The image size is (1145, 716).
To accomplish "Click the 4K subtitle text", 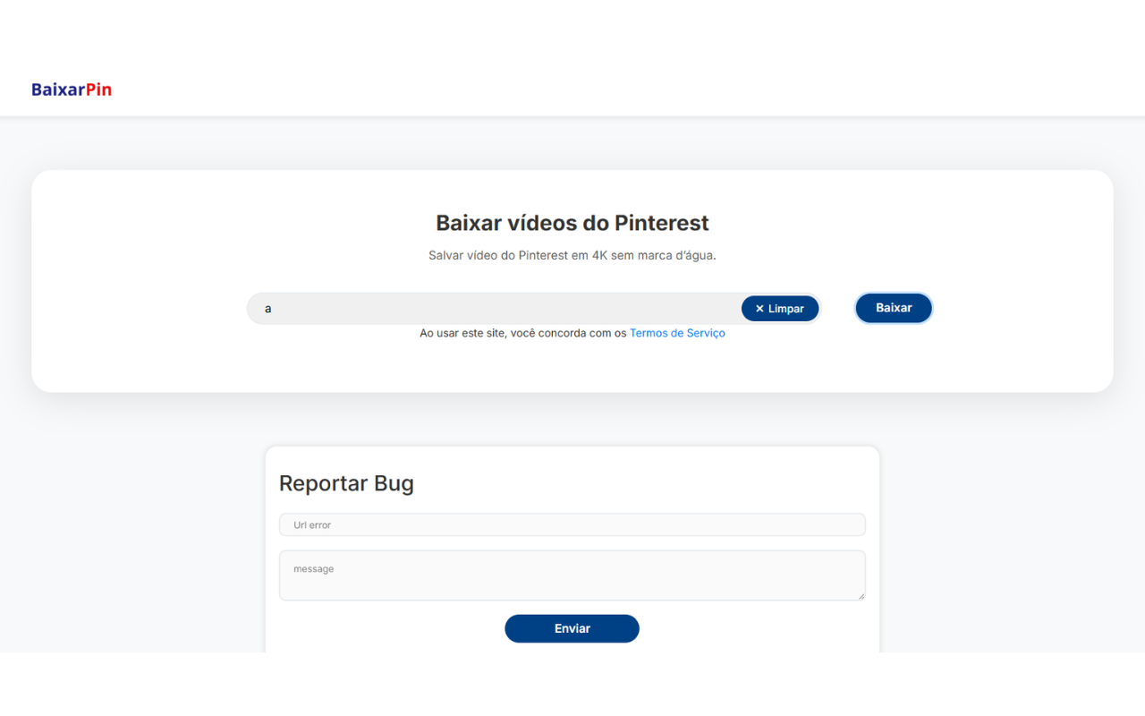I will coord(572,255).
